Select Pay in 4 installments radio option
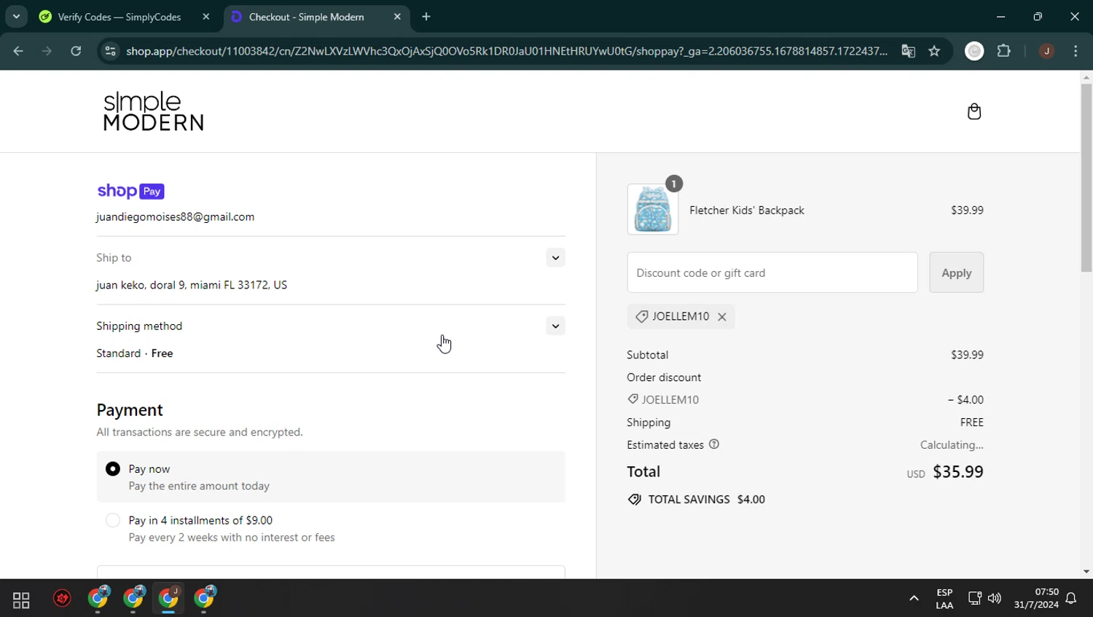This screenshot has height=617, width=1093. [x=113, y=520]
